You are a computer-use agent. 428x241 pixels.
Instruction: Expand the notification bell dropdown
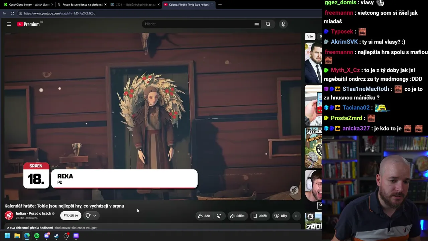pos(91,216)
